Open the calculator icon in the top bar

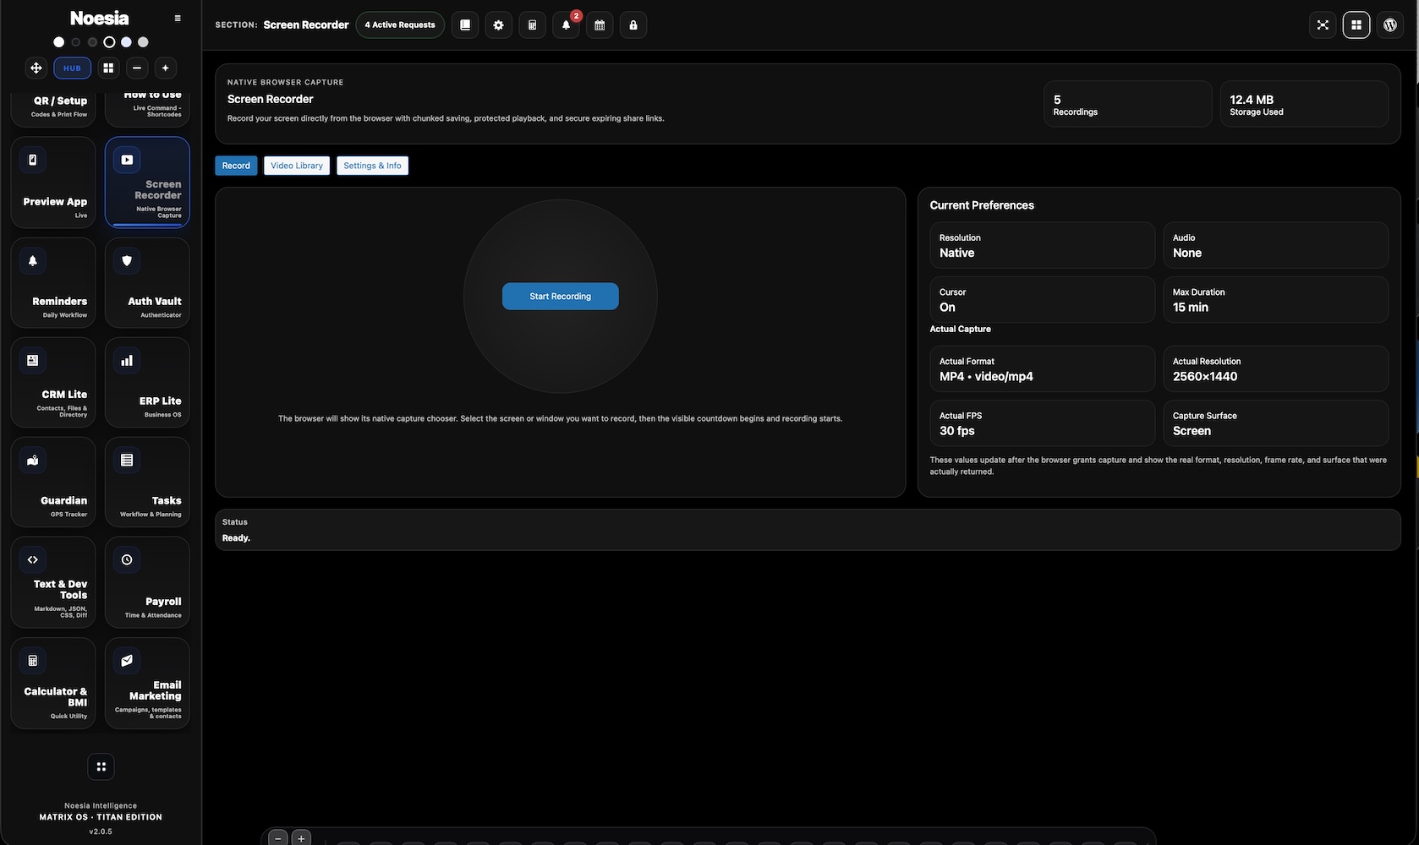(532, 25)
